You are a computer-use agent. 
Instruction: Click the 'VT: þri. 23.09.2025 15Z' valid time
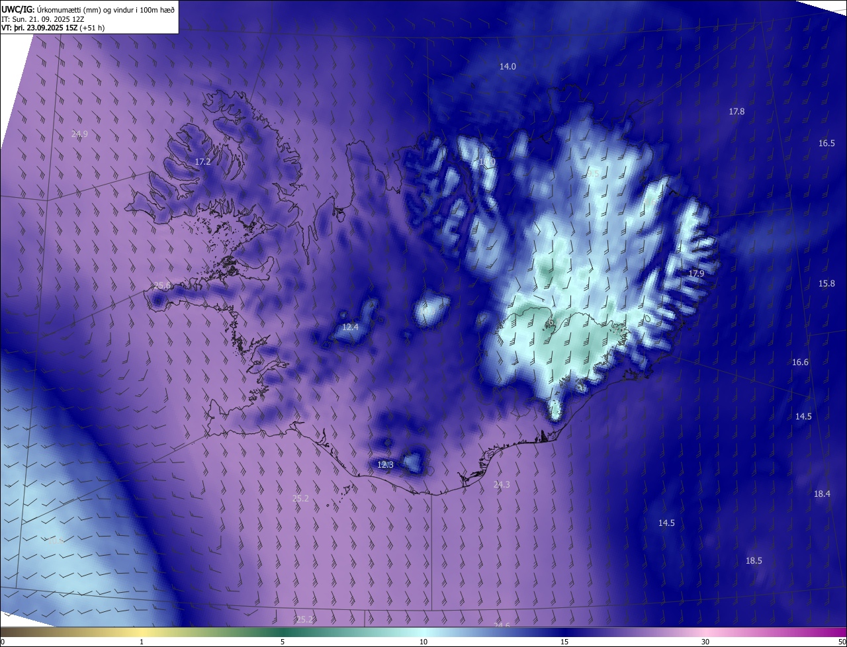(39, 28)
